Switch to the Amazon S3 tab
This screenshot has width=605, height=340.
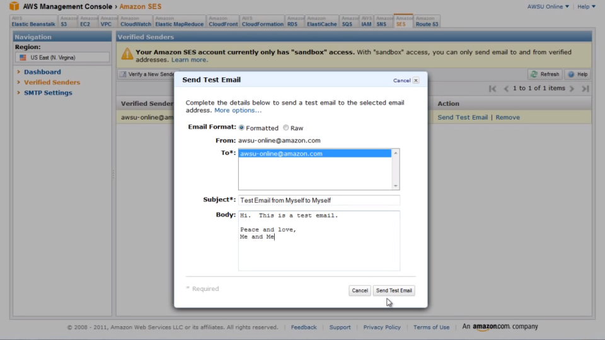(68, 21)
